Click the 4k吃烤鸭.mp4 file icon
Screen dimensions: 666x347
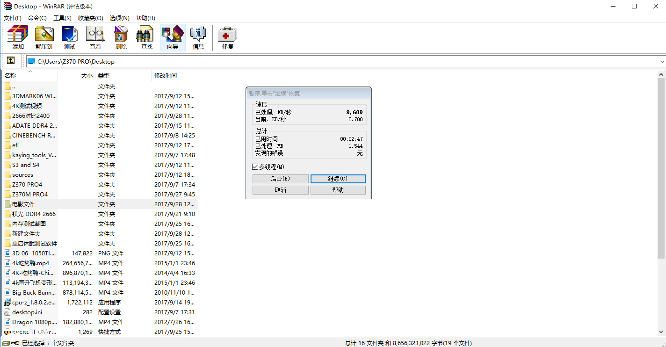(x=7, y=263)
